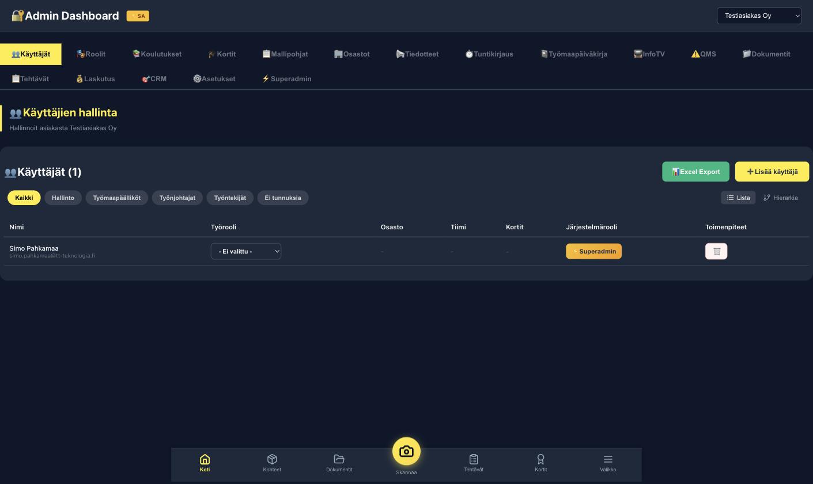Open Kortit in bottom navigation bar
813x484 pixels.
tap(540, 463)
